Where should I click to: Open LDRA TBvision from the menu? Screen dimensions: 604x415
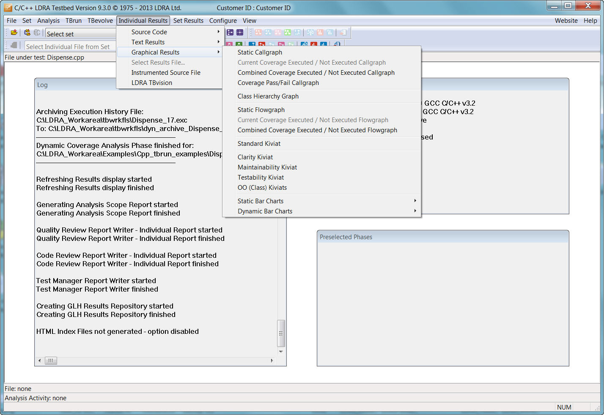(151, 83)
